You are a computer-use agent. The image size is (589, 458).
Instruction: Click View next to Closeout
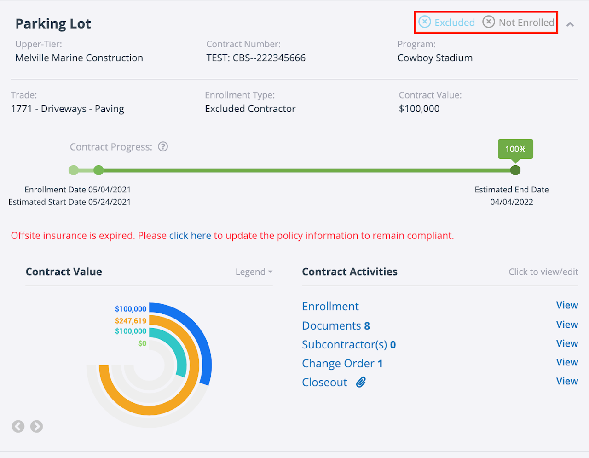tap(567, 382)
